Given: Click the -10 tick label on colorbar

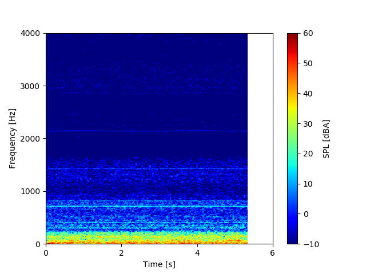Looking at the screenshot, I should coord(309,244).
